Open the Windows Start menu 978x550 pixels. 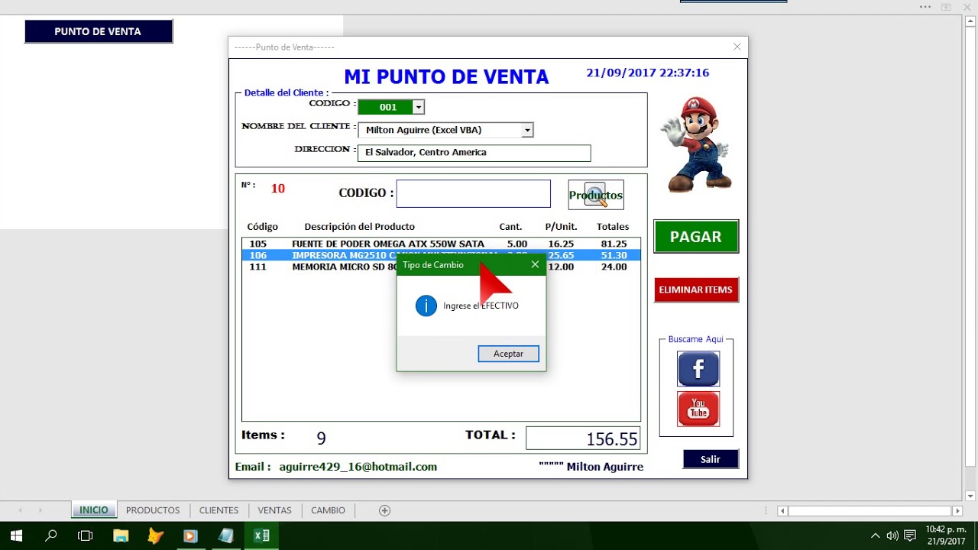[x=15, y=535]
